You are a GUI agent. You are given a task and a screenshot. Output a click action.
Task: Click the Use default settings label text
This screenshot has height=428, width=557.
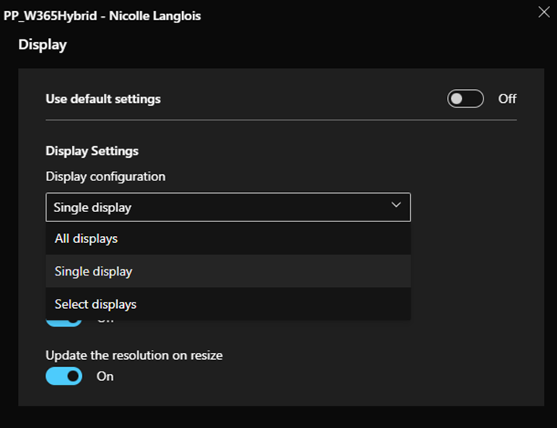click(x=103, y=99)
